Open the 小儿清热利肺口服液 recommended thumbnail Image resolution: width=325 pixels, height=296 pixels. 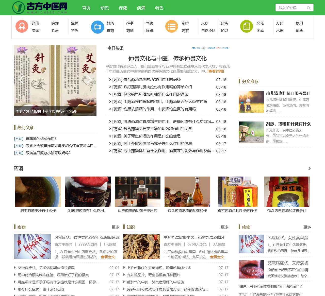click(x=251, y=102)
